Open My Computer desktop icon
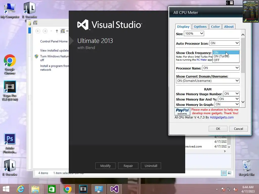This screenshot has height=194, width=259. 10,11
